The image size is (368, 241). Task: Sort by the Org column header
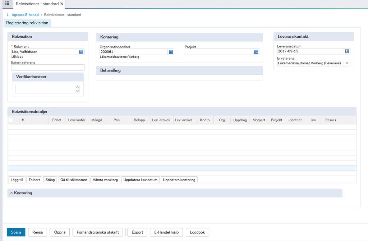coord(222,120)
